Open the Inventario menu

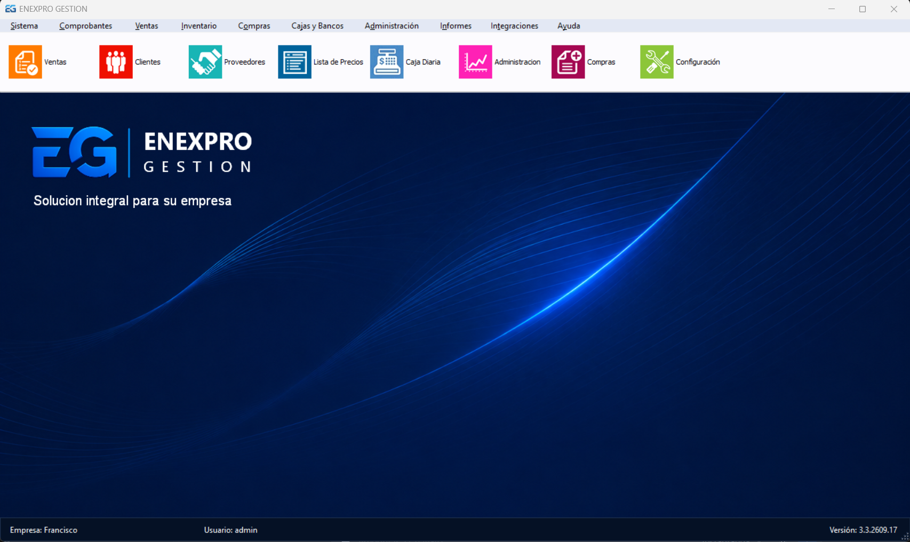(198, 26)
